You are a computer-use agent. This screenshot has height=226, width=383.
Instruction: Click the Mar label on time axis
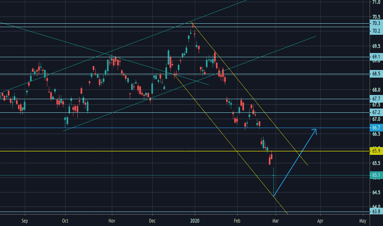tap(275, 221)
